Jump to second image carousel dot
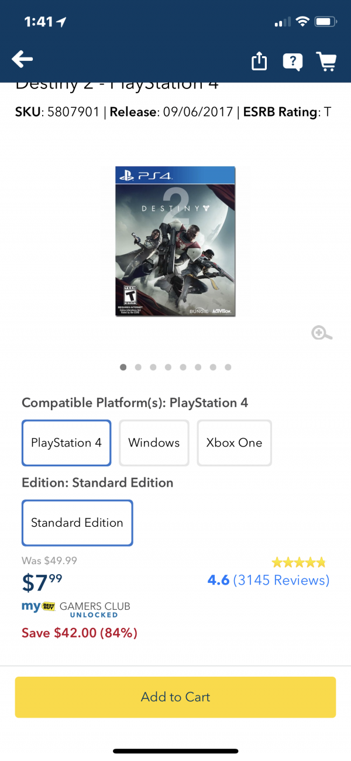 click(138, 367)
